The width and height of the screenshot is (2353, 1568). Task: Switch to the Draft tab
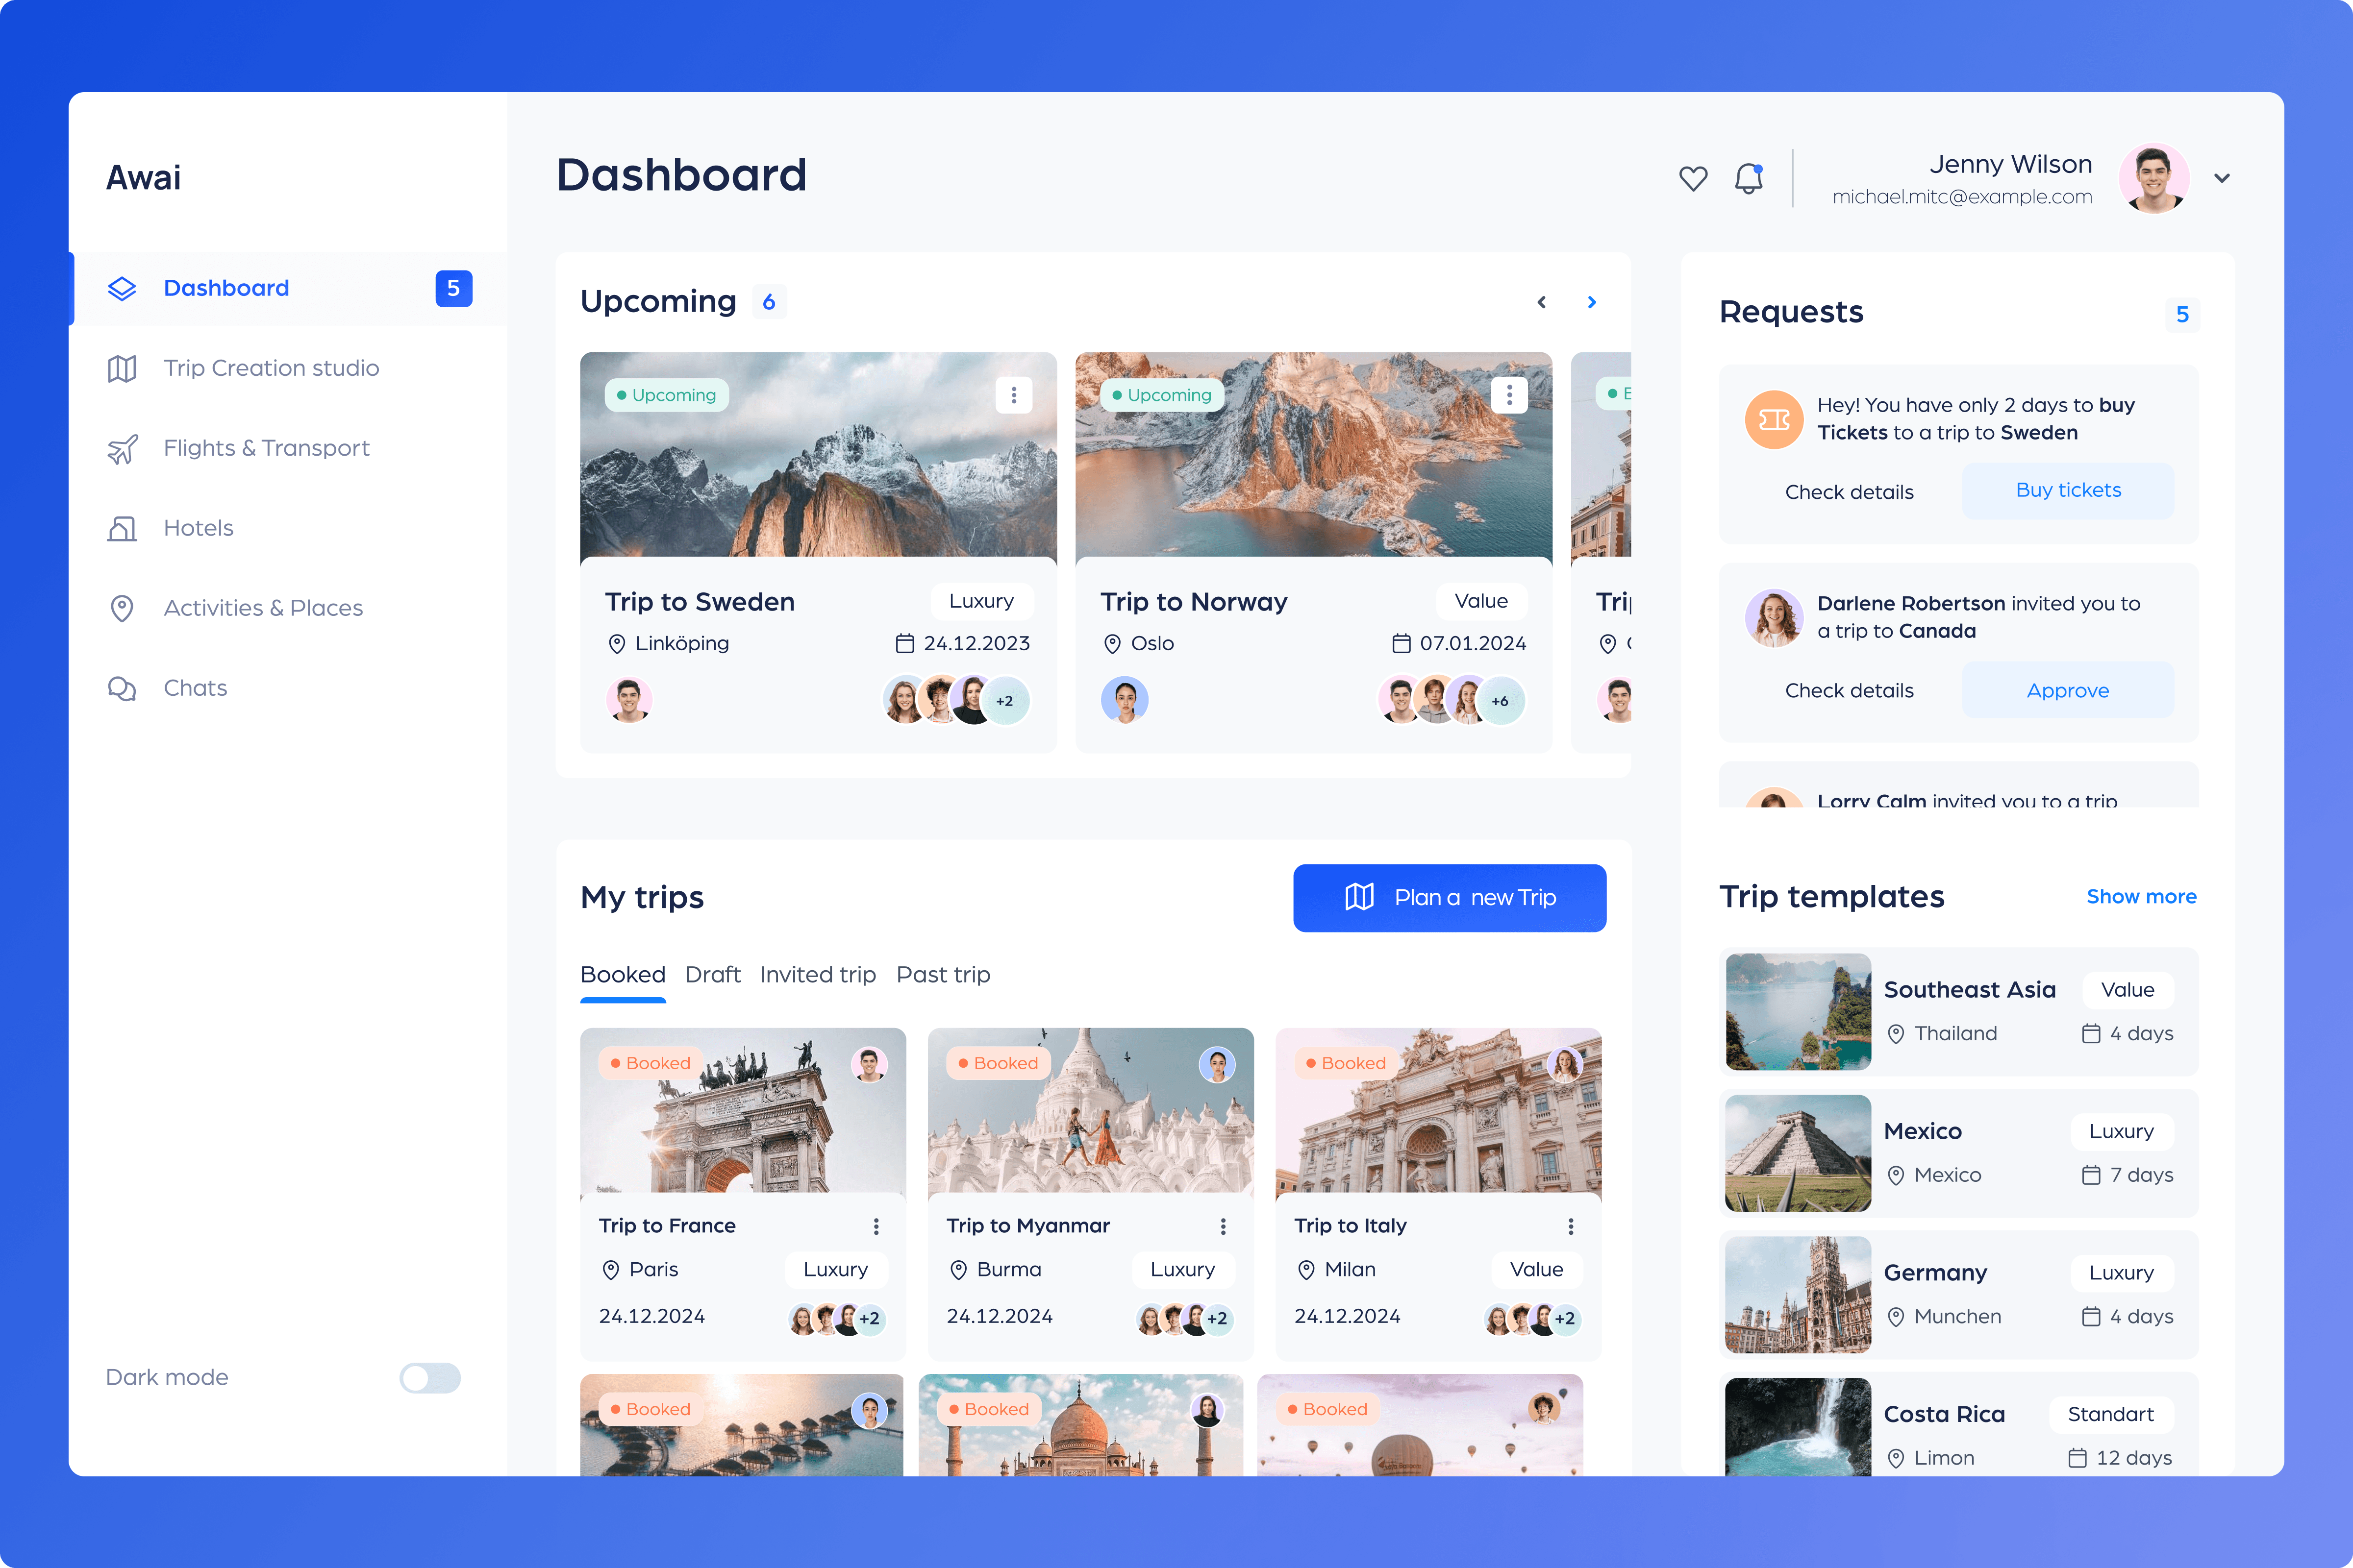pyautogui.click(x=712, y=974)
